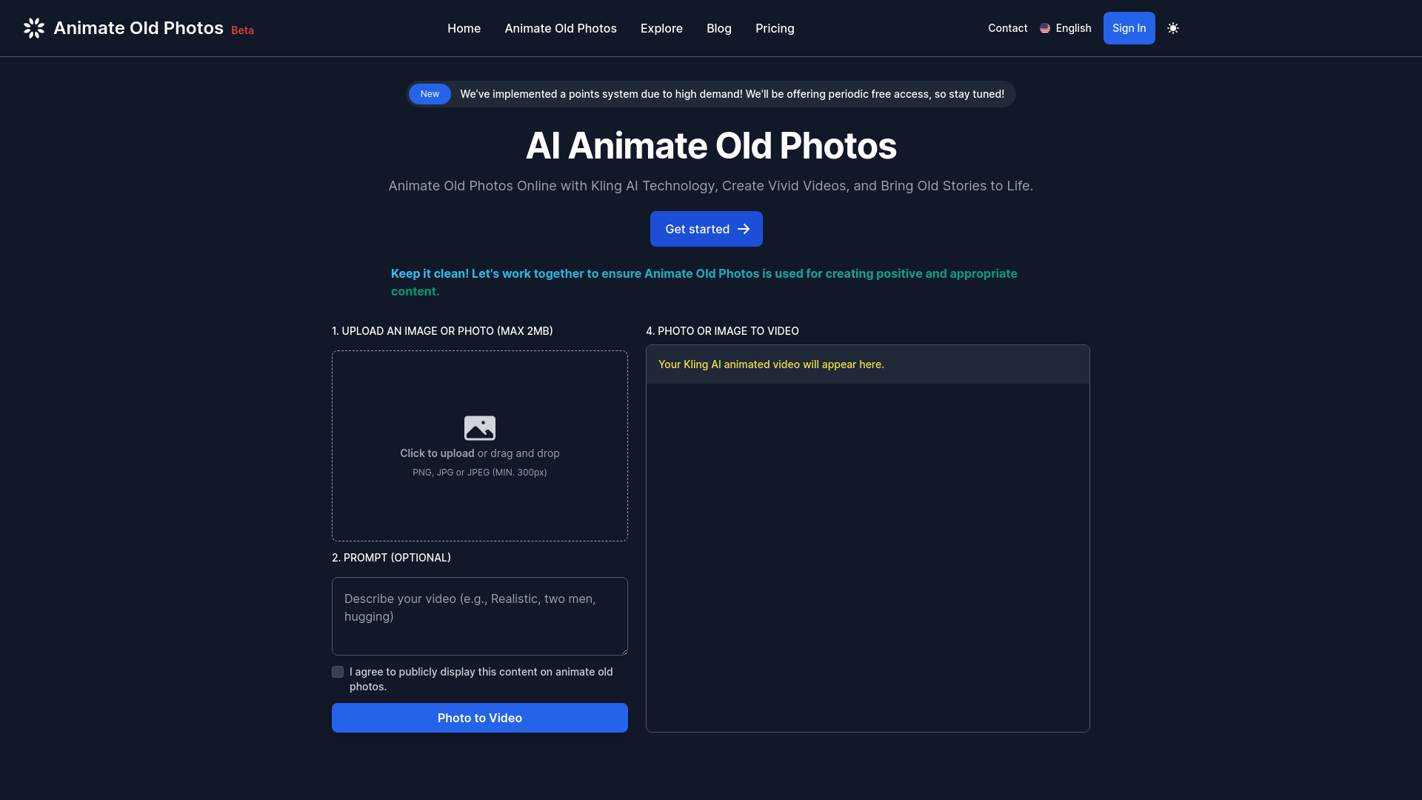The image size is (1422, 800).
Task: Click the Home navigation tab
Action: point(464,27)
